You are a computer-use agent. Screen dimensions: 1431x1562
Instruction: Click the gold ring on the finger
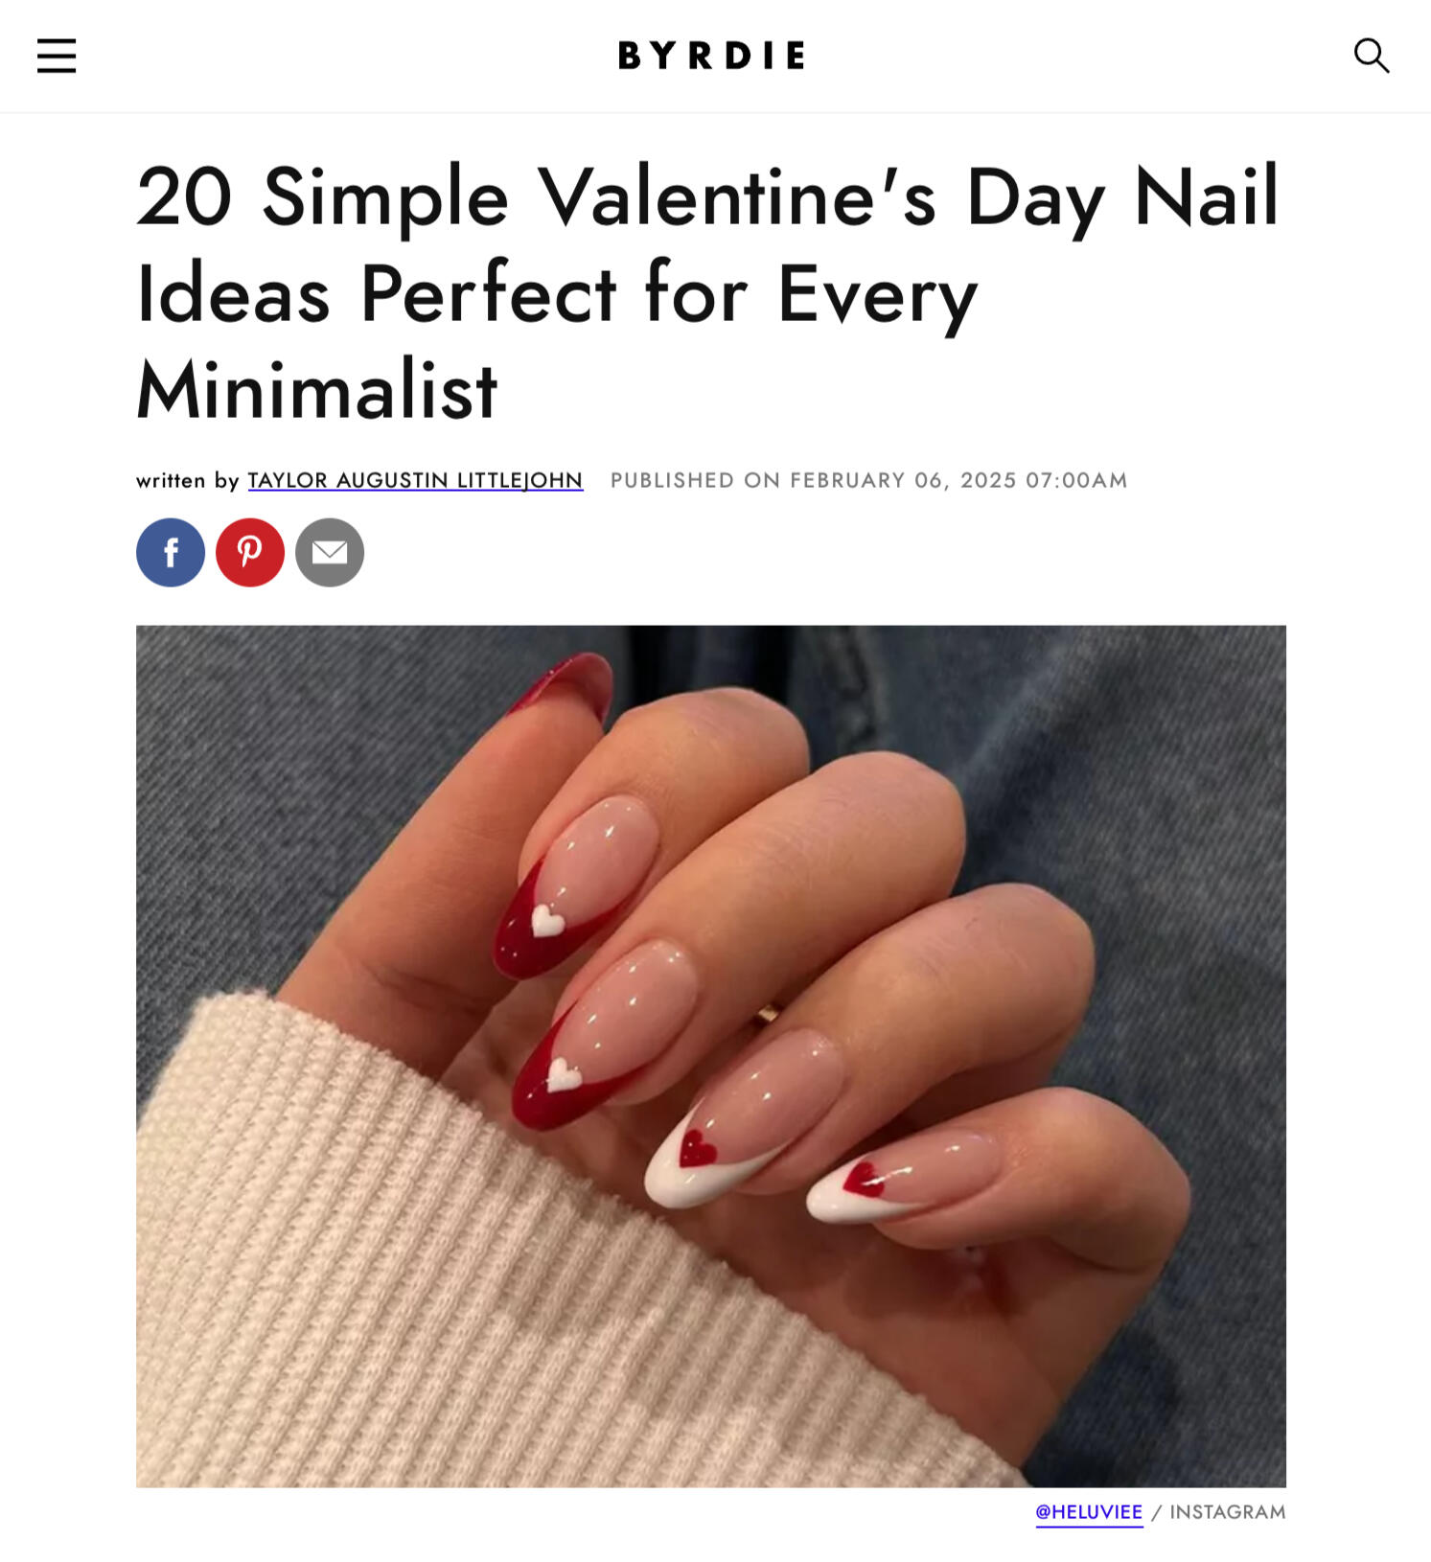point(767,1016)
